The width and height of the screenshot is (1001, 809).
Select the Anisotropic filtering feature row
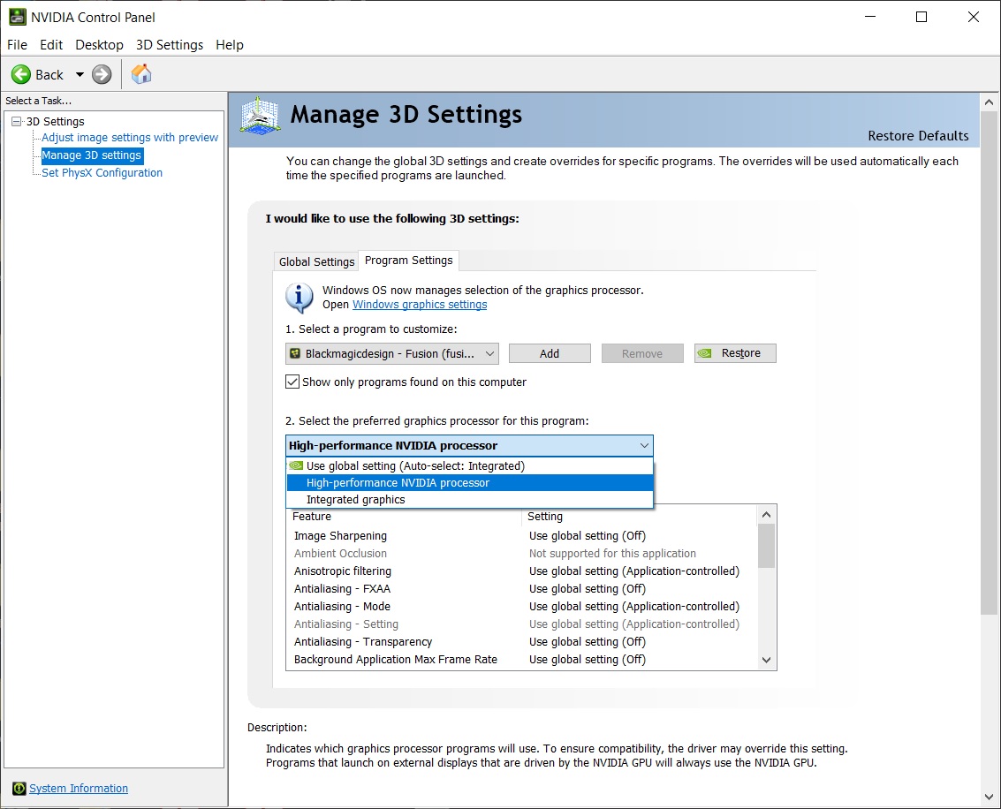[x=521, y=571]
